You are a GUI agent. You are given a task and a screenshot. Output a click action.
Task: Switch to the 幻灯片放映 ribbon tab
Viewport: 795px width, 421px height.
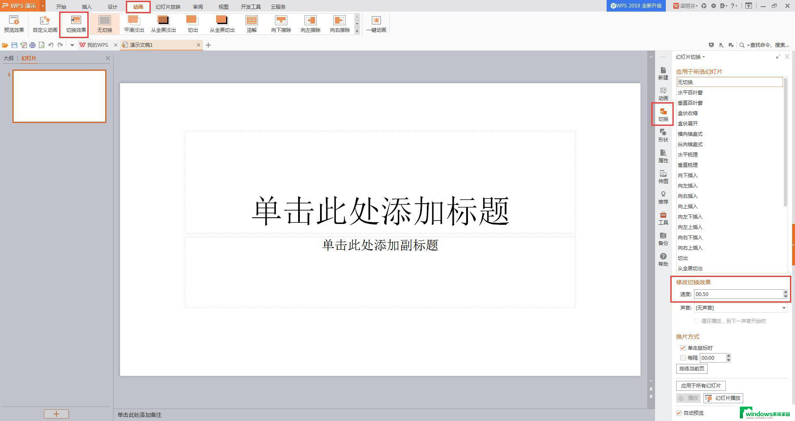click(168, 7)
